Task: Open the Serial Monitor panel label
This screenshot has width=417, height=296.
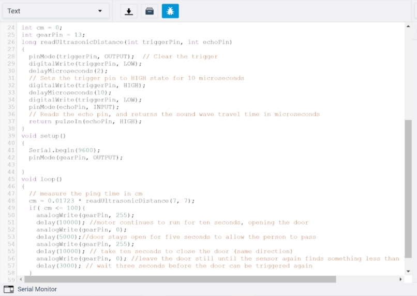Action: point(37,289)
